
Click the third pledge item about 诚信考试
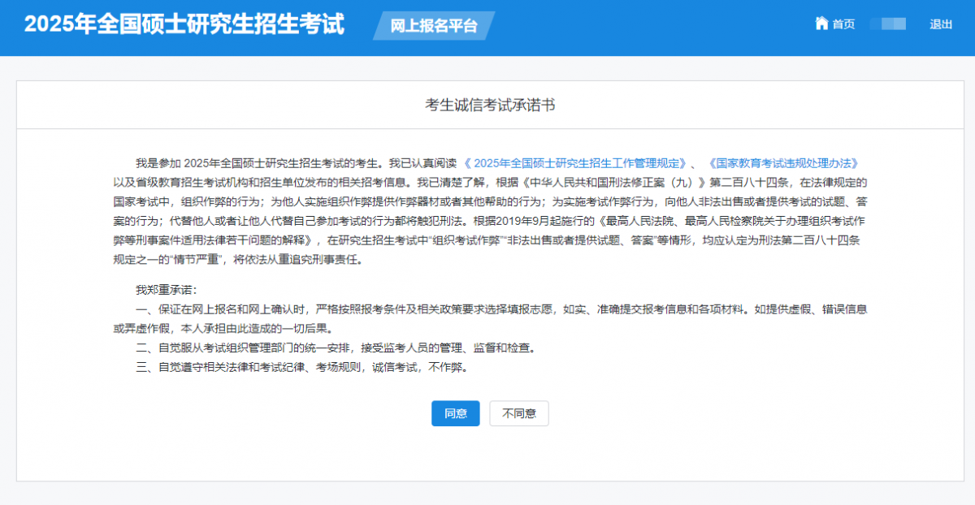[302, 368]
